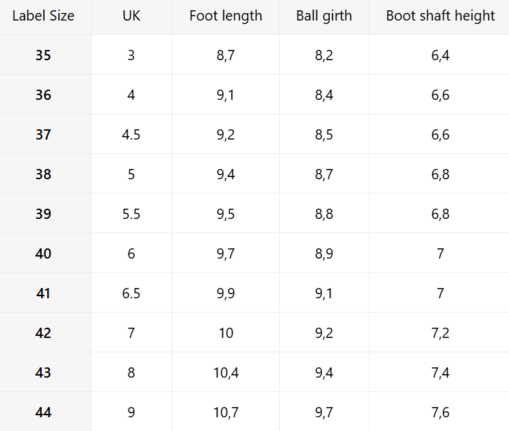Select label size 44 row cell
Viewport: 509px width, 431px height.
click(43, 413)
